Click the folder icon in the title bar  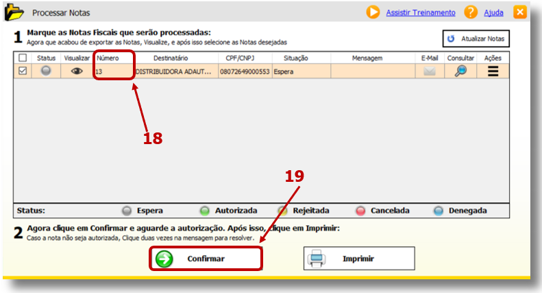[14, 12]
